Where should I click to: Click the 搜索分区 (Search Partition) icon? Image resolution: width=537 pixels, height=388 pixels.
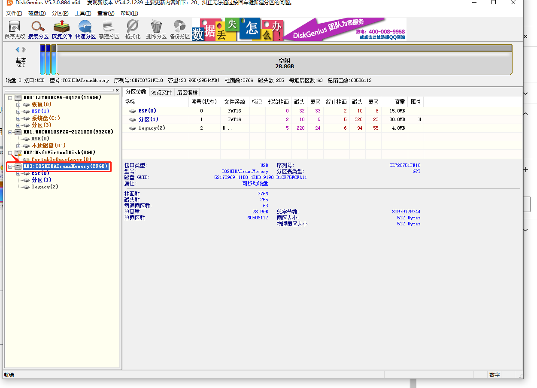coord(38,30)
